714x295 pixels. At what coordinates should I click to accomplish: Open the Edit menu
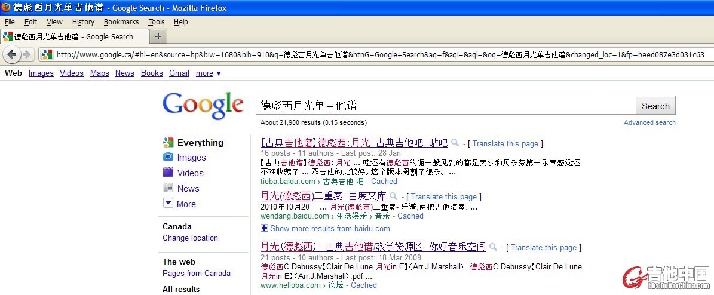(30, 22)
